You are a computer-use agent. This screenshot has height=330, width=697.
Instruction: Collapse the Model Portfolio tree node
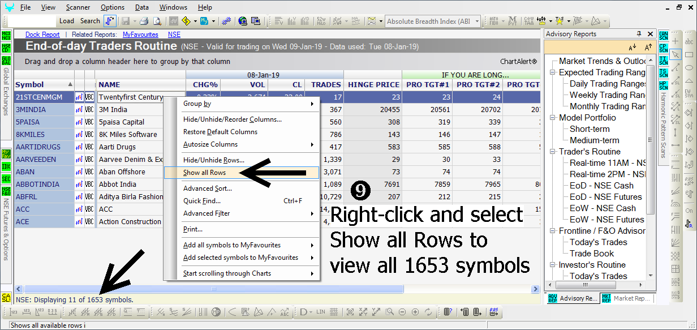coord(553,118)
